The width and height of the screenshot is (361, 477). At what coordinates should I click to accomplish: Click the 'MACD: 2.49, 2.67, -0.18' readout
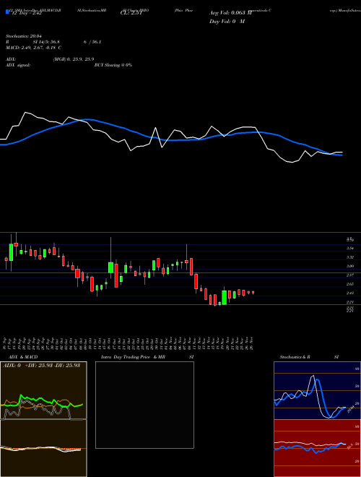pos(32,48)
